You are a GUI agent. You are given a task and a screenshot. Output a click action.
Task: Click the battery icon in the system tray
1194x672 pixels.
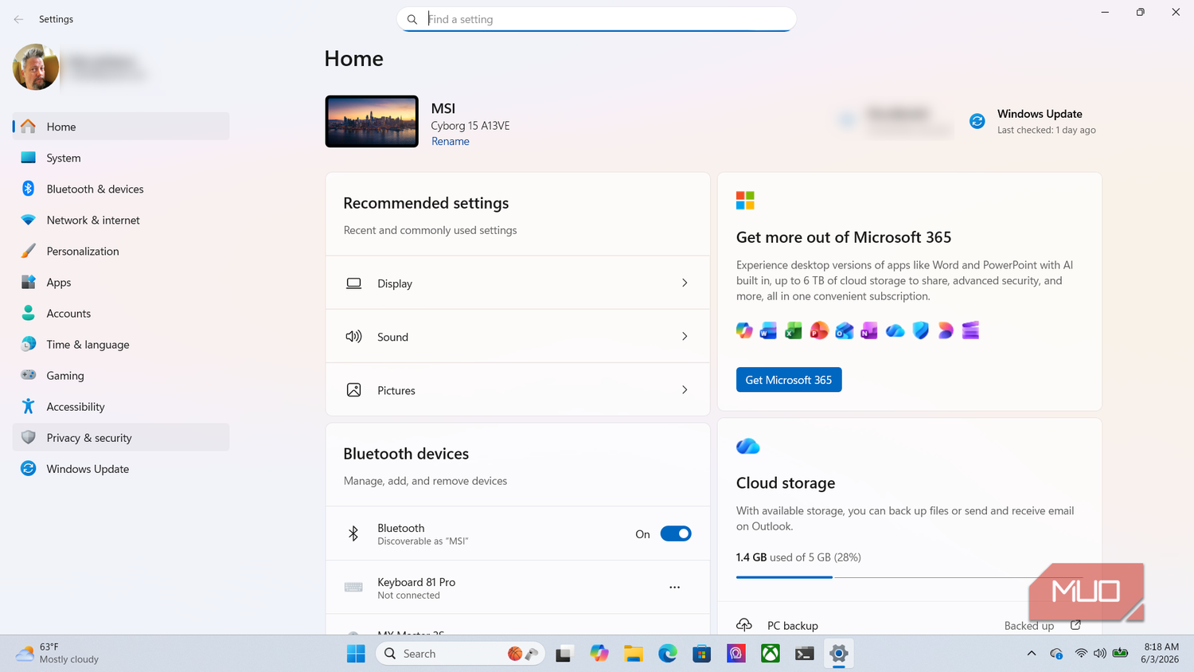(x=1121, y=654)
